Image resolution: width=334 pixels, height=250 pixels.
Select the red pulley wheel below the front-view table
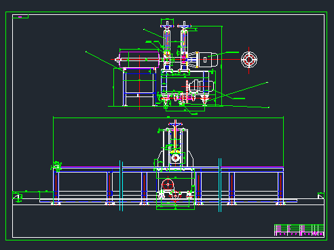click(168, 185)
